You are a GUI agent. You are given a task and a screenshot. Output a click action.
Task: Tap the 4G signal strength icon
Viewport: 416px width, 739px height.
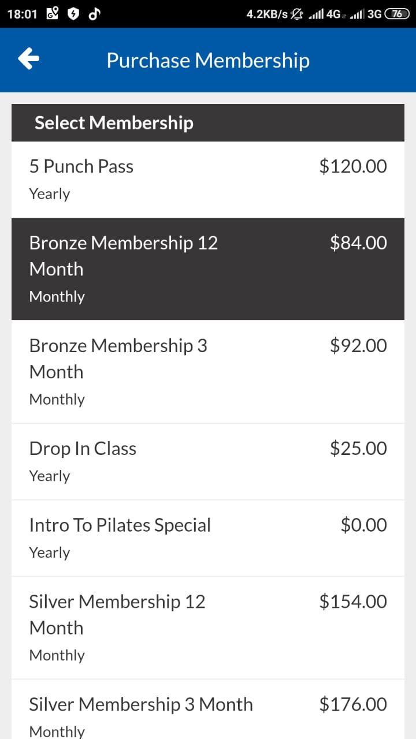pyautogui.click(x=325, y=14)
